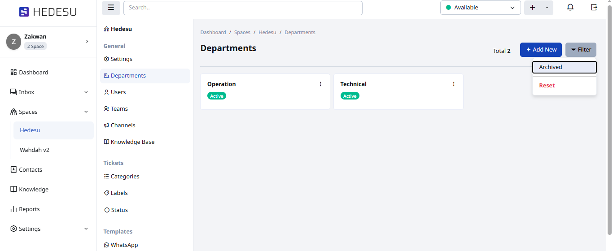Click the Z user avatar
The height and width of the screenshot is (251, 613).
point(13,41)
